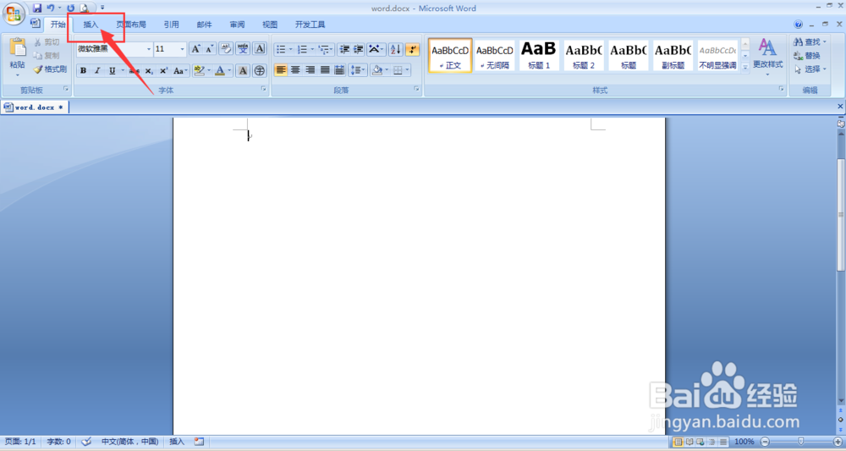The height and width of the screenshot is (451, 846).
Task: Increase paragraph indent
Action: tap(358, 49)
